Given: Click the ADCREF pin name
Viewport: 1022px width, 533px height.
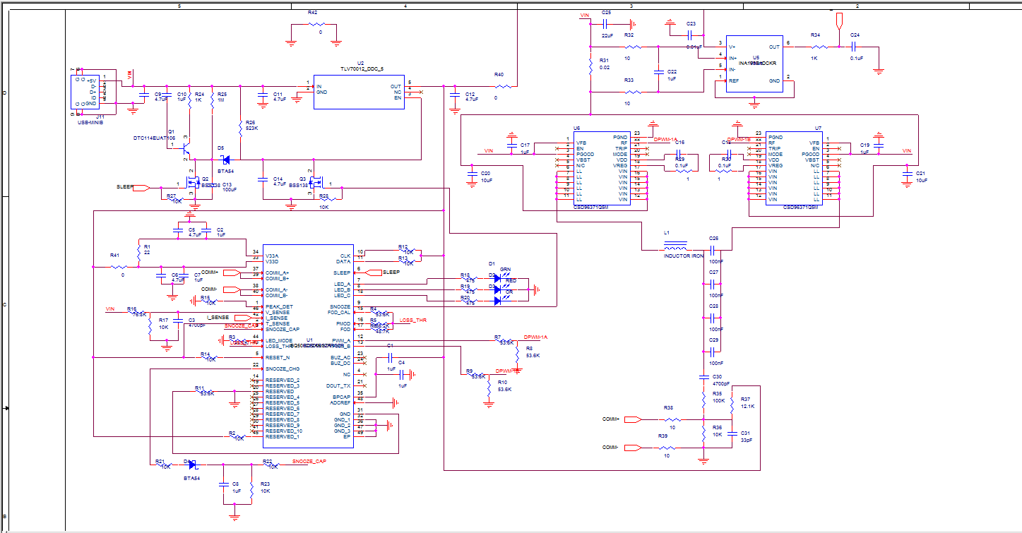Looking at the screenshot, I should 340,402.
